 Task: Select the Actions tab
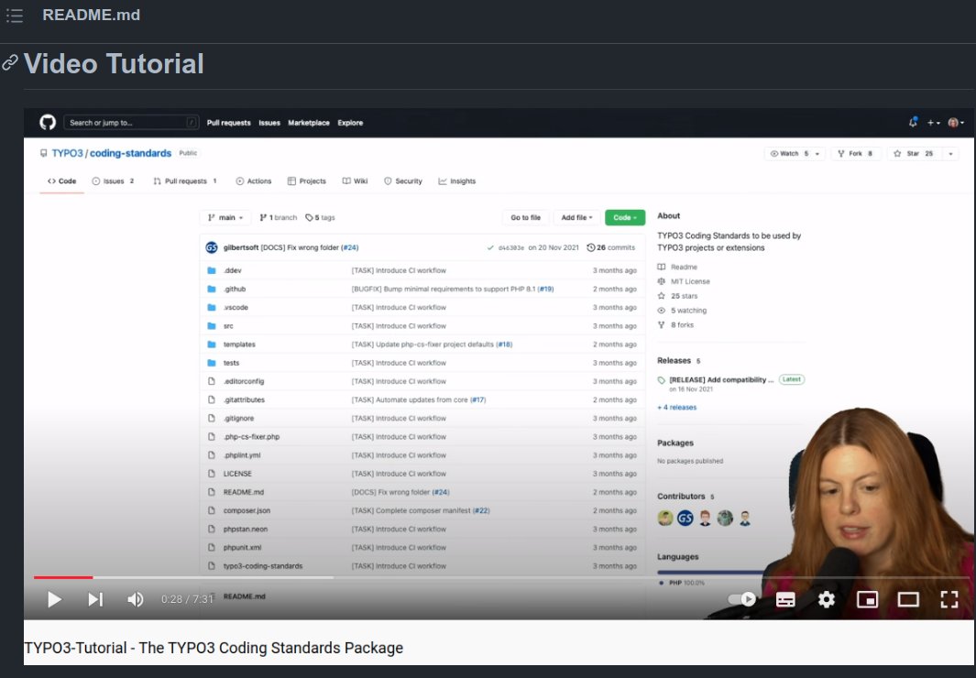coord(253,181)
